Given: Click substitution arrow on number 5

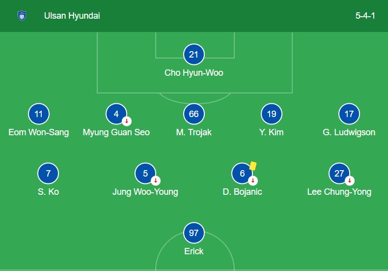Looking at the screenshot, I should (x=156, y=180).
